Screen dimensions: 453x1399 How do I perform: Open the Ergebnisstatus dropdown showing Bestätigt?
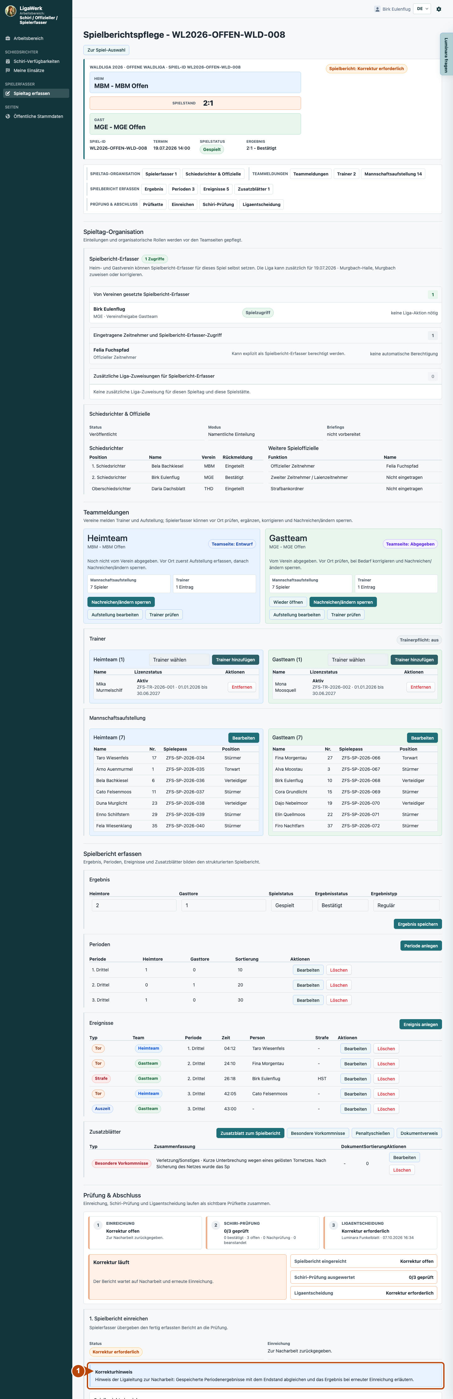click(343, 905)
